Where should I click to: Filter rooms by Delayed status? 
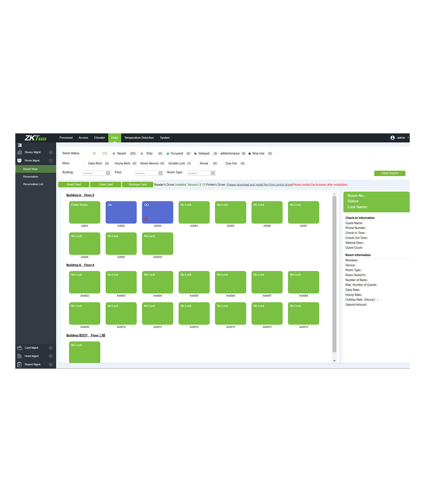pos(204,154)
